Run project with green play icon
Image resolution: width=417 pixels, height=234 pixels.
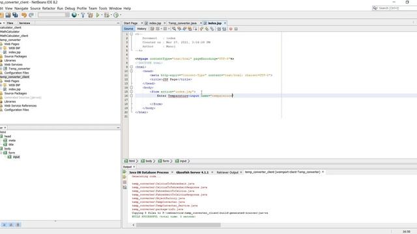pyautogui.click(x=98, y=15)
